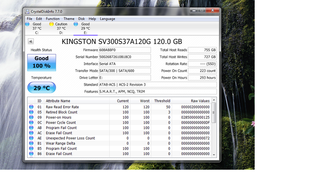The image size is (333, 187).
Task: Click the attribute list scroll down arrow
Action: point(214,155)
